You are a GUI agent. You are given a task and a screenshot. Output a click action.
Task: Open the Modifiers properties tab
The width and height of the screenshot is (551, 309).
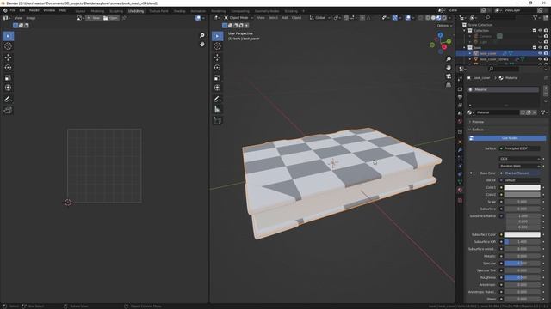click(460, 150)
